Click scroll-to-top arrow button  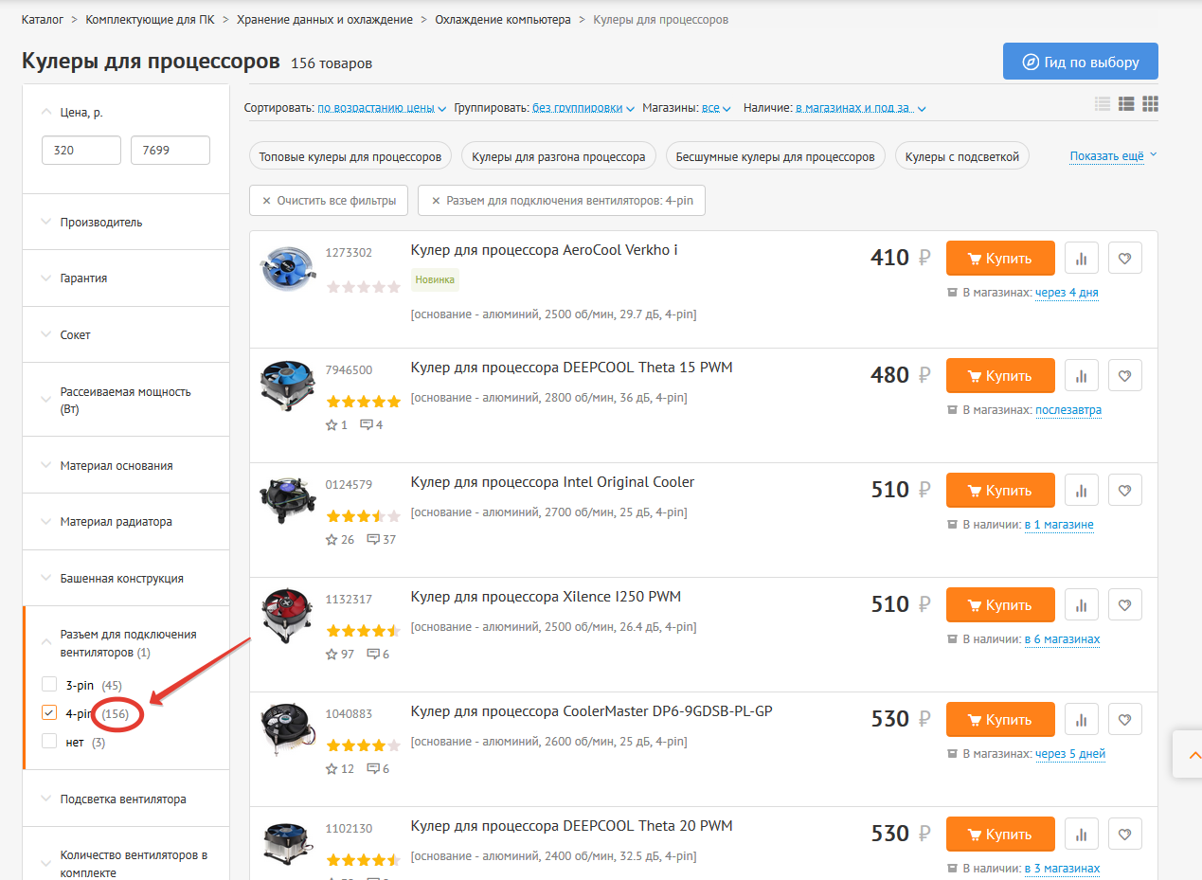click(x=1188, y=754)
